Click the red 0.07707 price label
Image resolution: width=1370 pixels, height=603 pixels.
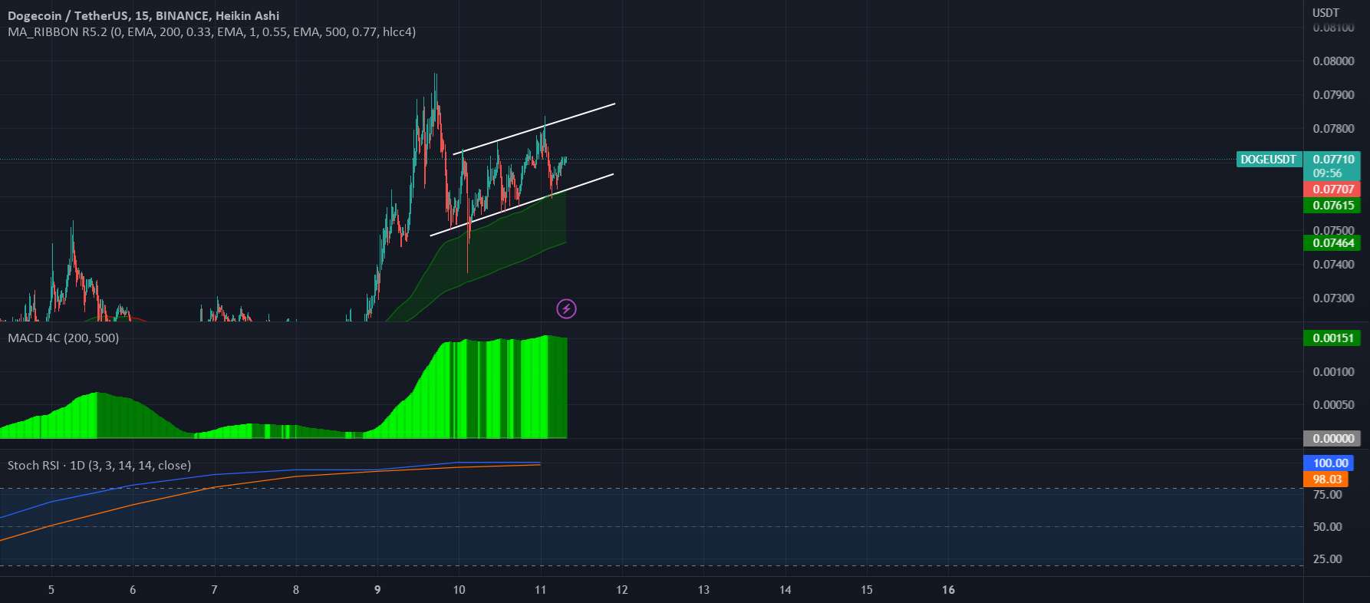tap(1332, 189)
